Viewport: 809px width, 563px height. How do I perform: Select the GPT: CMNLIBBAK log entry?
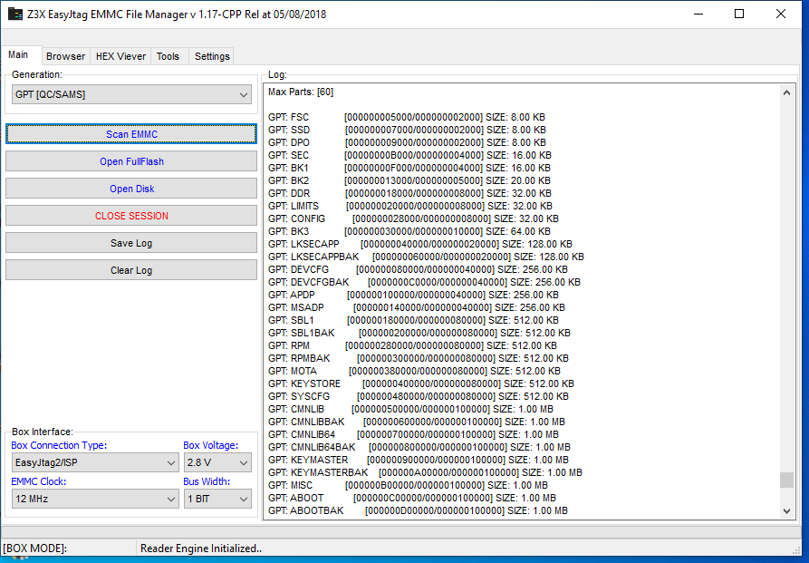pyautogui.click(x=417, y=422)
